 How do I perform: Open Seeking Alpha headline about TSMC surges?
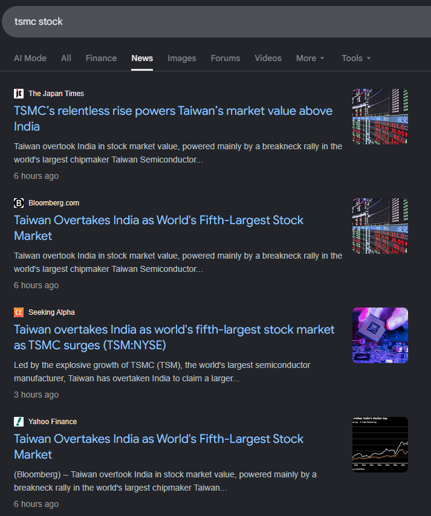[174, 337]
